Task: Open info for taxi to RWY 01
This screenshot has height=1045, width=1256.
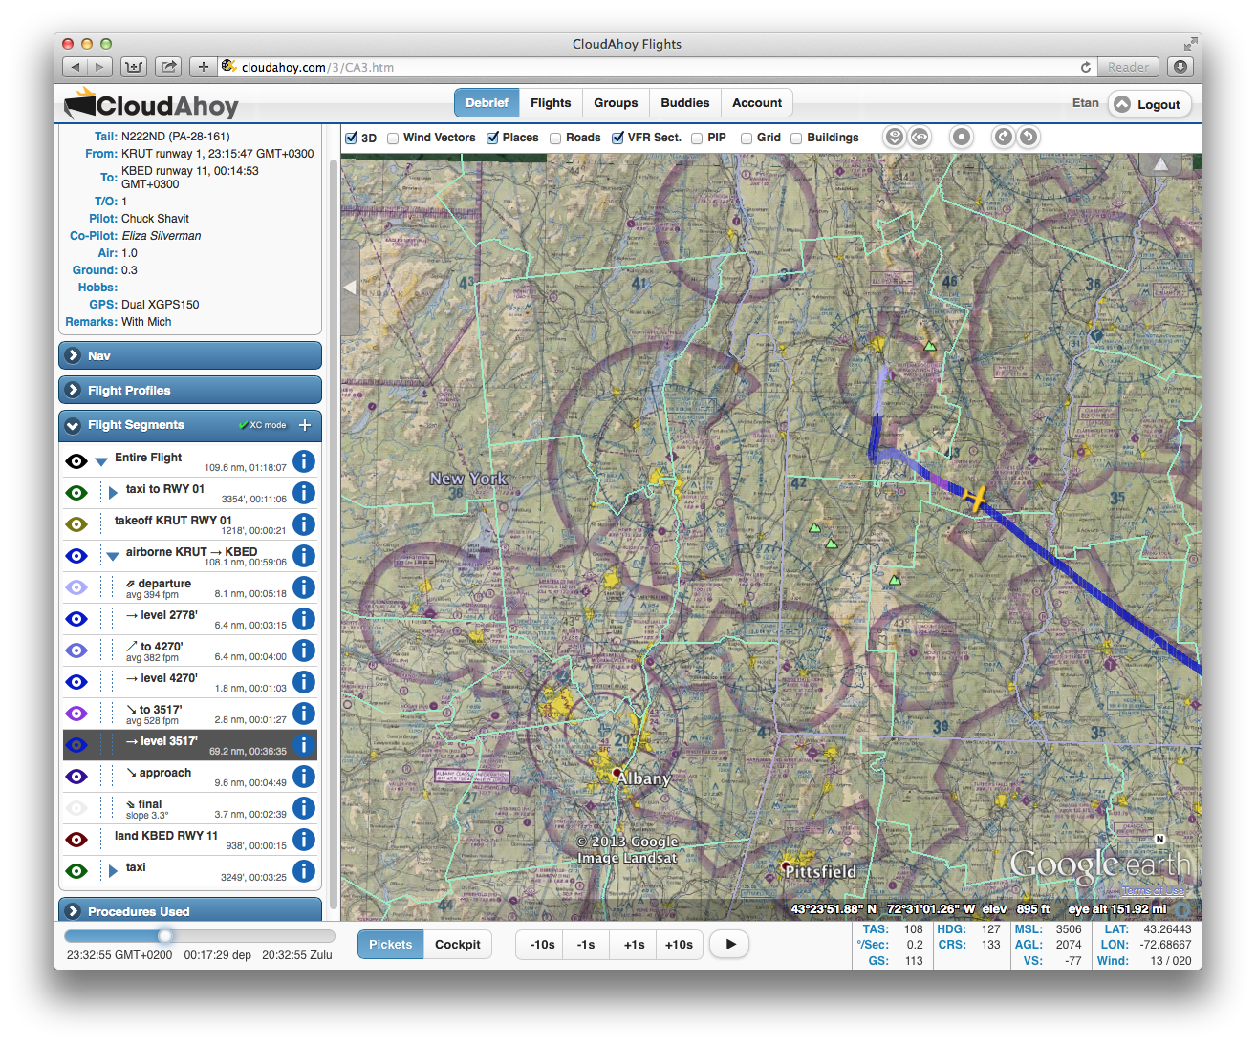Action: pyautogui.click(x=304, y=493)
